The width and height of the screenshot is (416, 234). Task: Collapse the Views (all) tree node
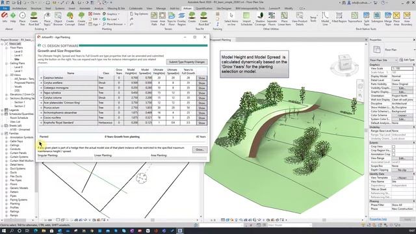(3, 44)
